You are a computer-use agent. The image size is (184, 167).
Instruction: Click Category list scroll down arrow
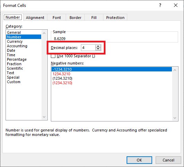coord(44,117)
